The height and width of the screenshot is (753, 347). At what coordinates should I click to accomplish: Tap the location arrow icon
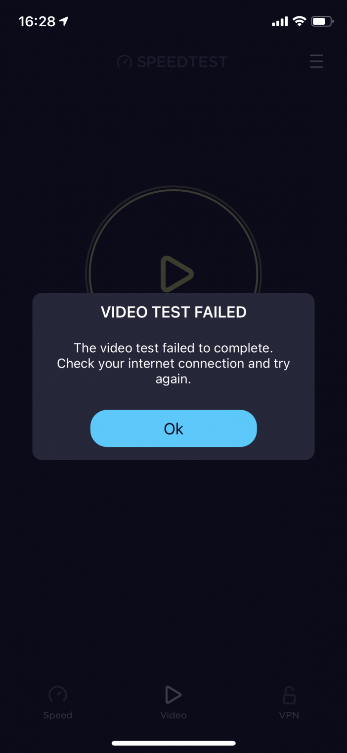click(63, 21)
